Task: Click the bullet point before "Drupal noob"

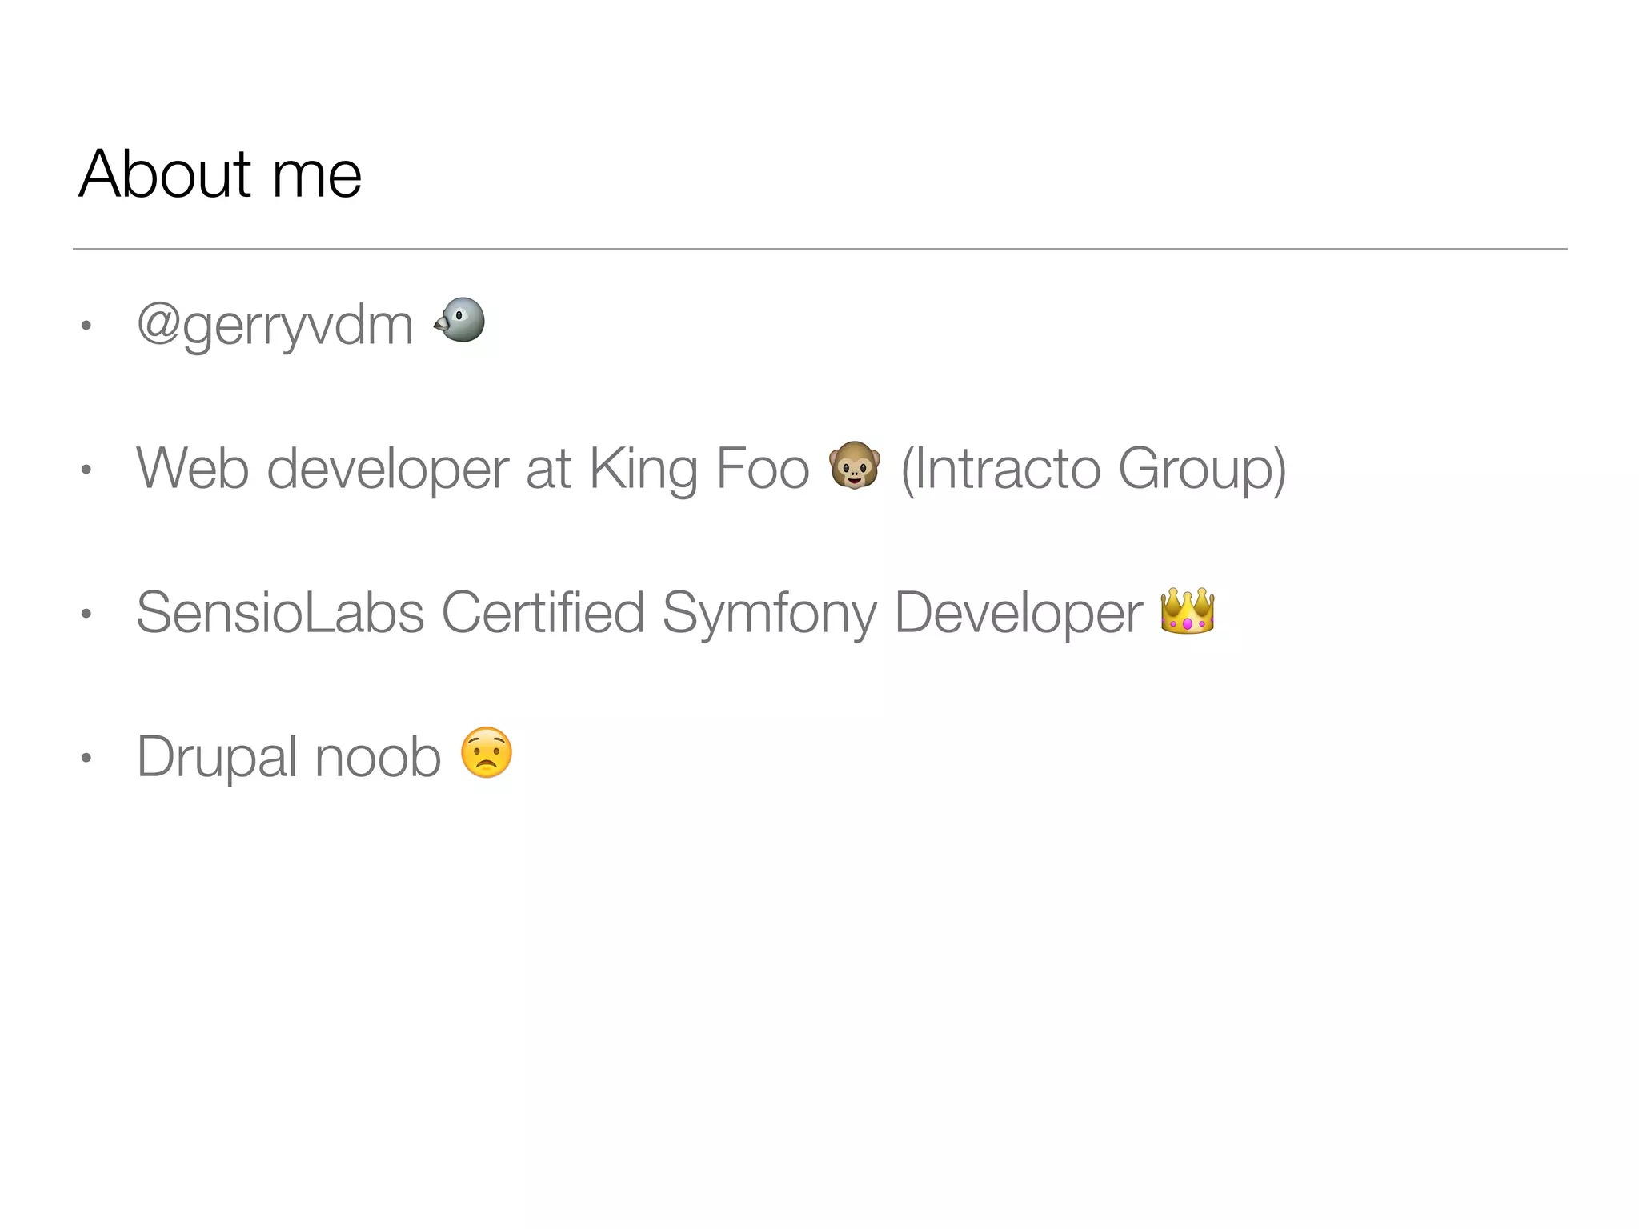Action: click(x=86, y=758)
